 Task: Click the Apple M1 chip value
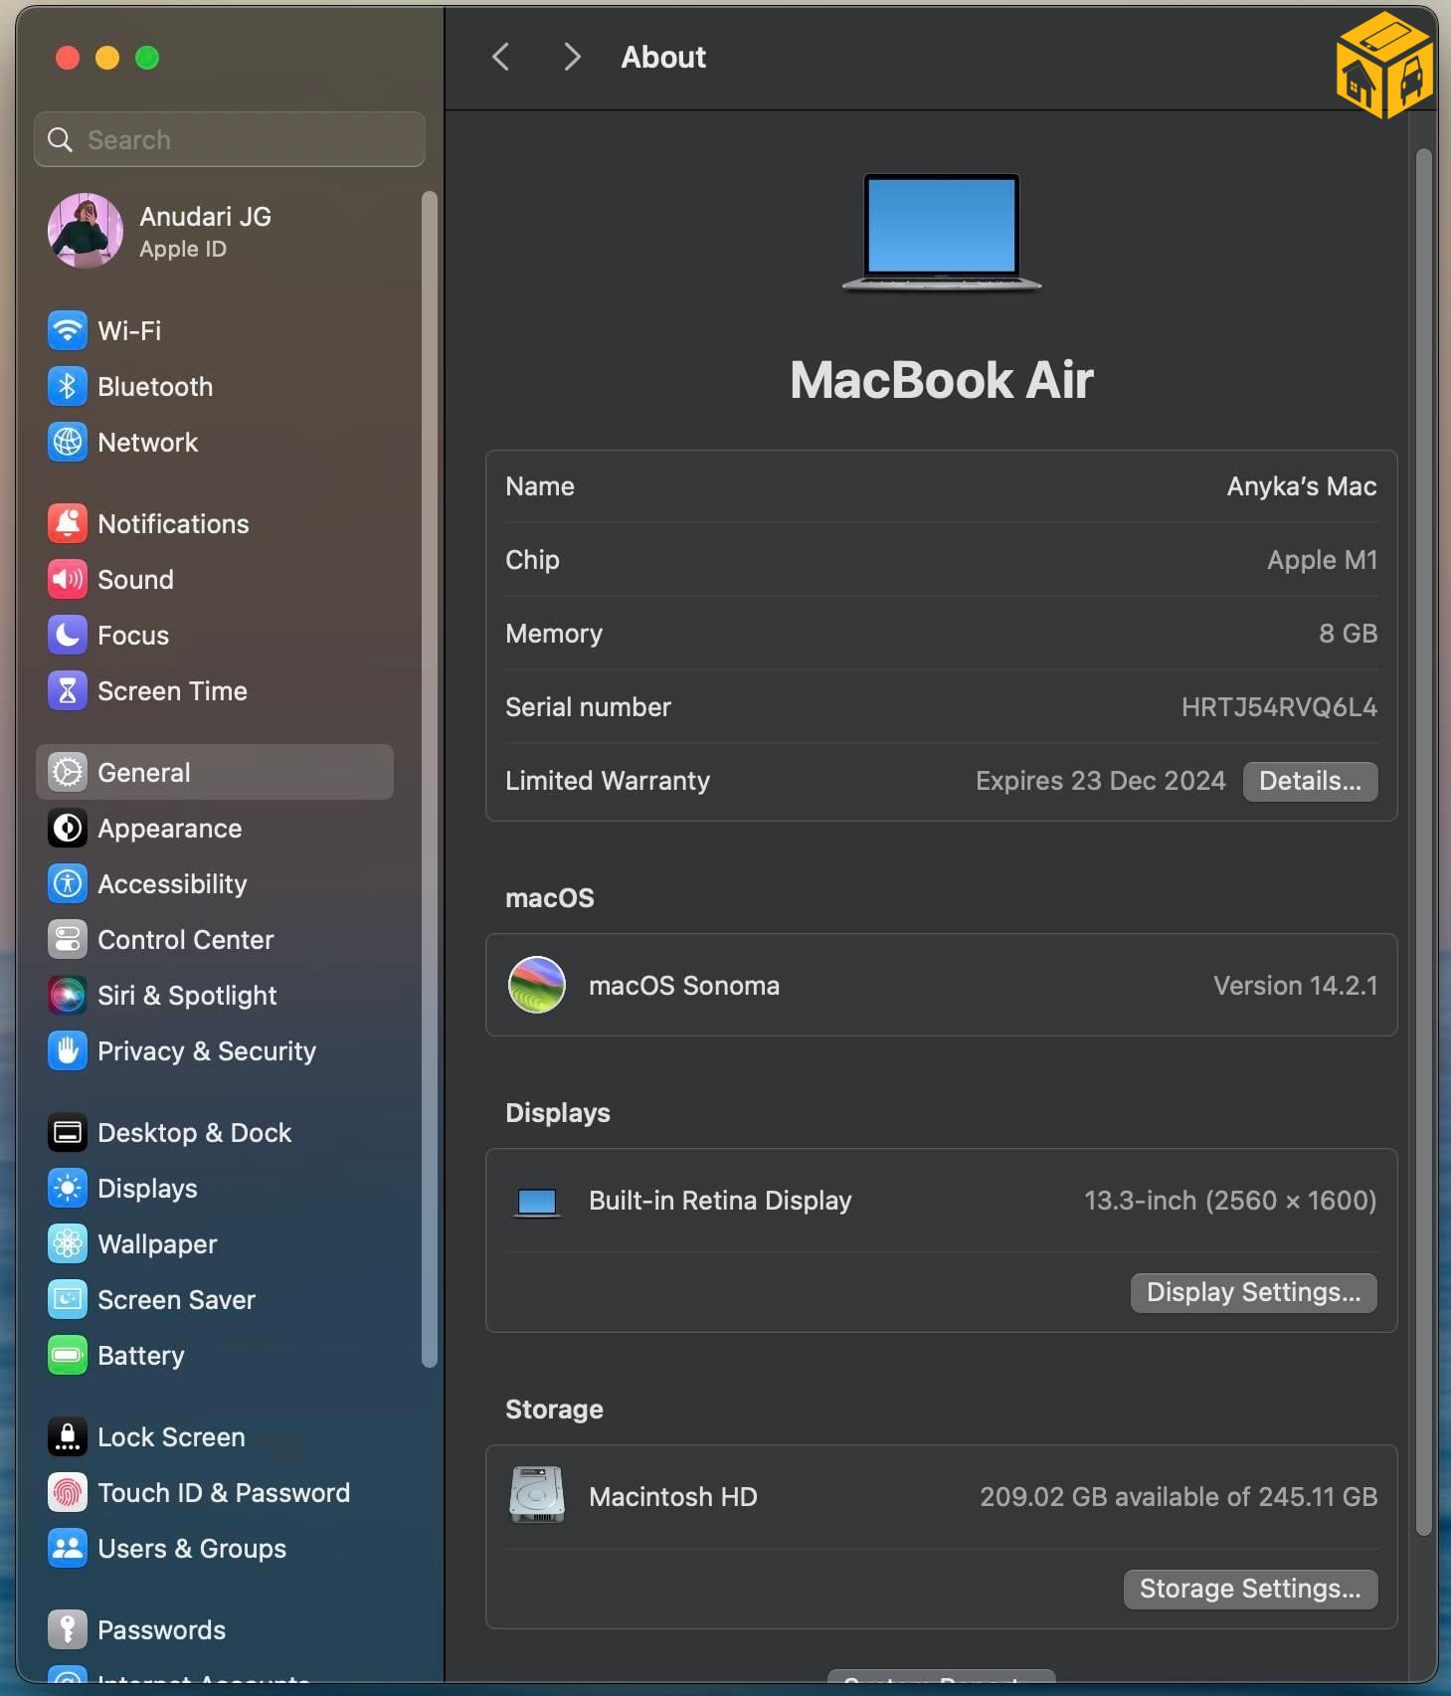[x=1322, y=560]
